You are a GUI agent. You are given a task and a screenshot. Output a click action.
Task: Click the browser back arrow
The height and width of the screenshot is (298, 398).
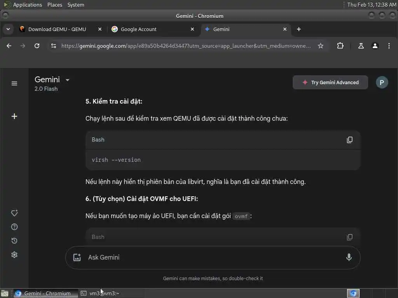[x=9, y=46]
